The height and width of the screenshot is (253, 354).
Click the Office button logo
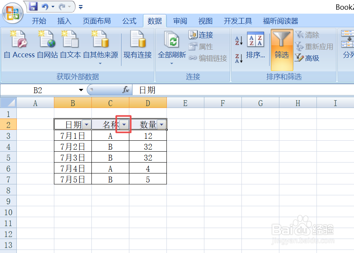[x=13, y=13]
